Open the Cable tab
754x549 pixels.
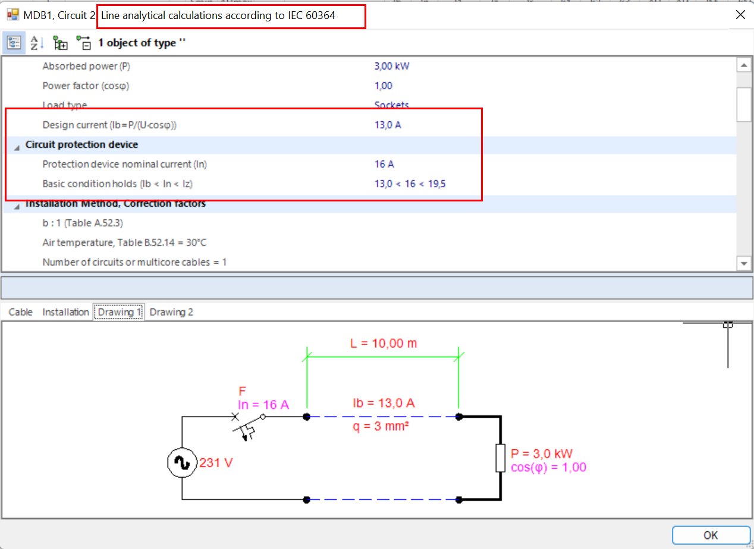[20, 311]
